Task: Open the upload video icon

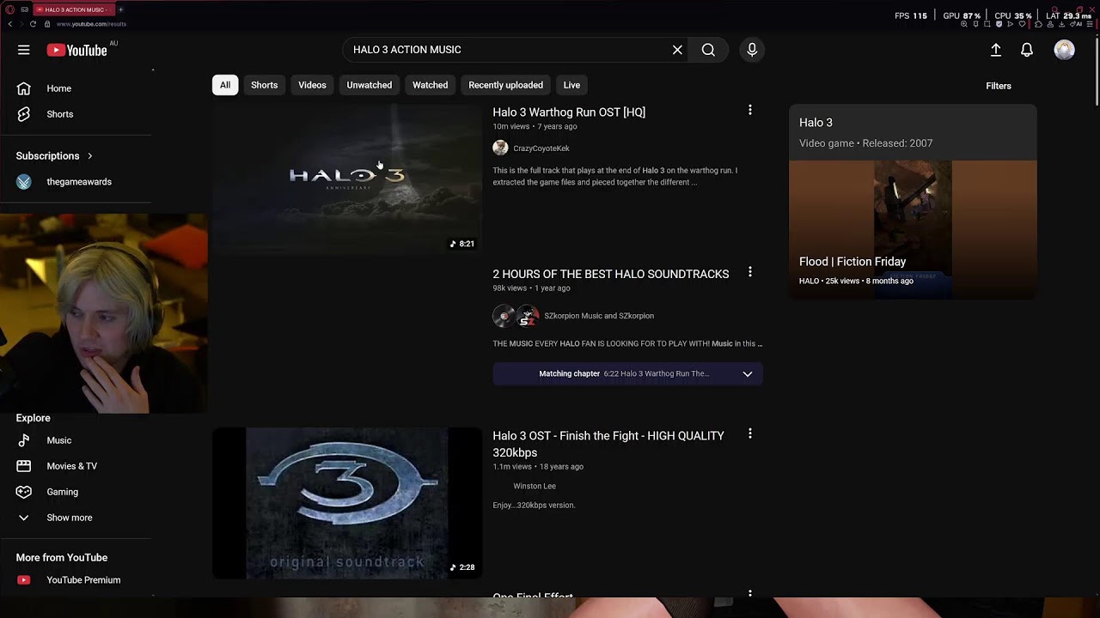Action: point(996,50)
